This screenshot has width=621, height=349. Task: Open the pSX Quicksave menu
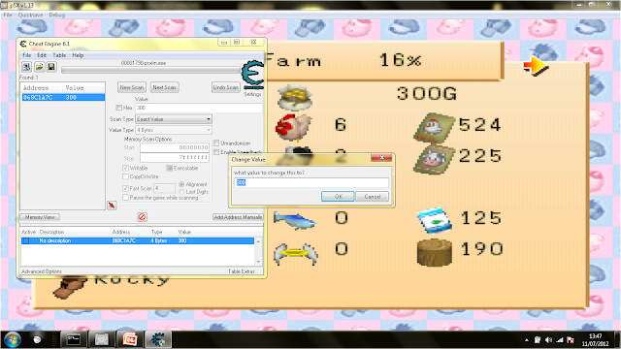30,15
